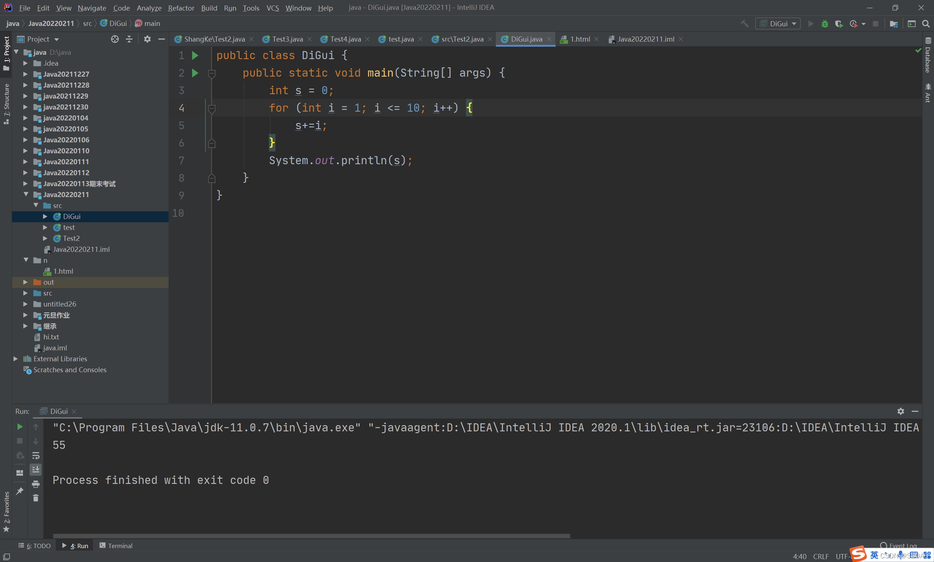This screenshot has height=562, width=934.
Task: Click the Search Everywhere magnifier
Action: coord(926,23)
